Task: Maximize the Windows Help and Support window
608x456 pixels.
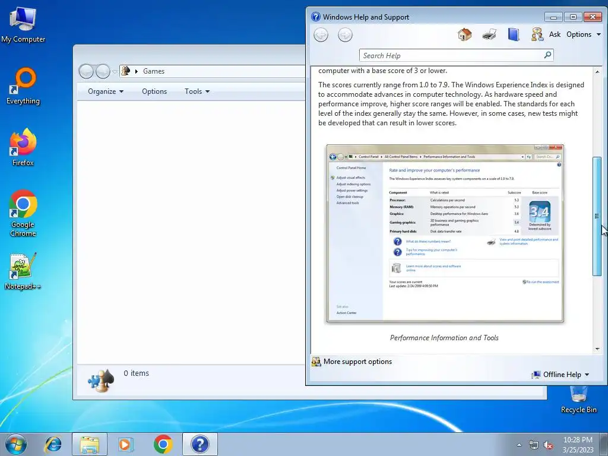Action: tap(573, 17)
